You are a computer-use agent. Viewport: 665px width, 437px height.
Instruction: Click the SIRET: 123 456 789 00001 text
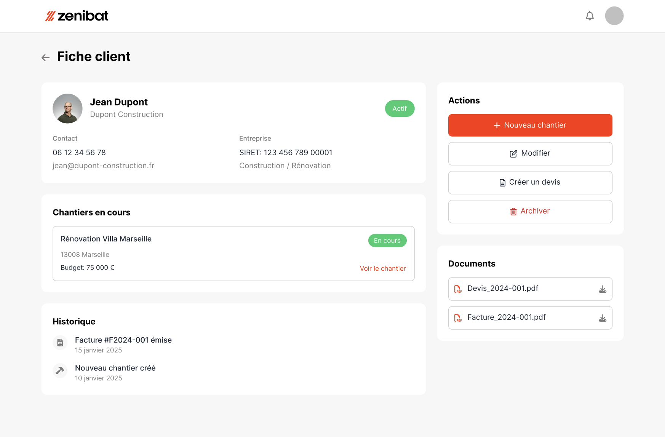click(286, 153)
